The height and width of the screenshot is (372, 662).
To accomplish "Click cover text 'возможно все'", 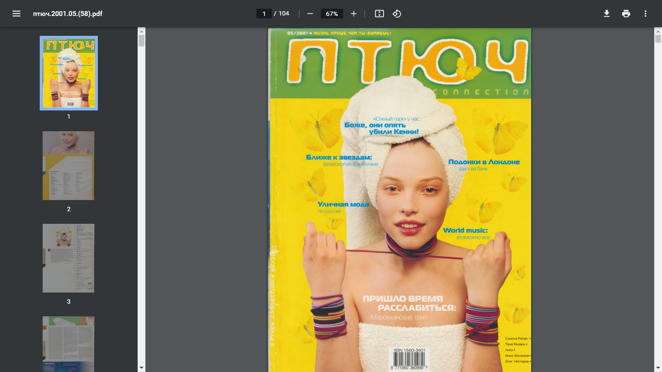I will 473,237.
